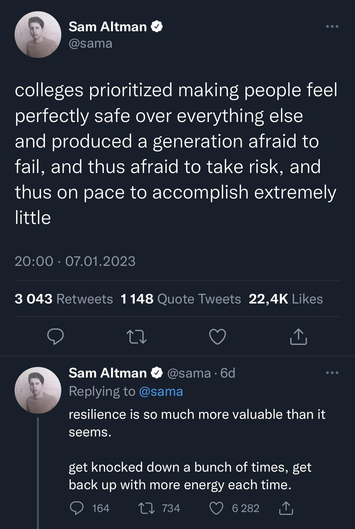This screenshot has height=529, width=355.
Task: Open the reply tweet's profile avatar
Action: 38,390
